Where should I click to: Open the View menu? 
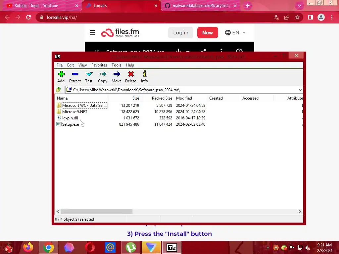click(82, 65)
